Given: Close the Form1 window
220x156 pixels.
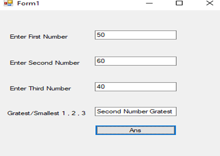Looking at the screenshot, I should [x=210, y=3].
